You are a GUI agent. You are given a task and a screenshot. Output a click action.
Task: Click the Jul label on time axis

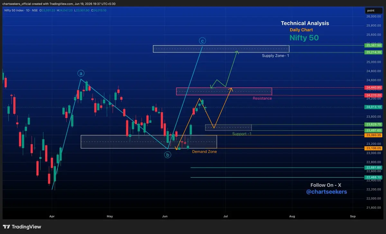(x=226, y=217)
